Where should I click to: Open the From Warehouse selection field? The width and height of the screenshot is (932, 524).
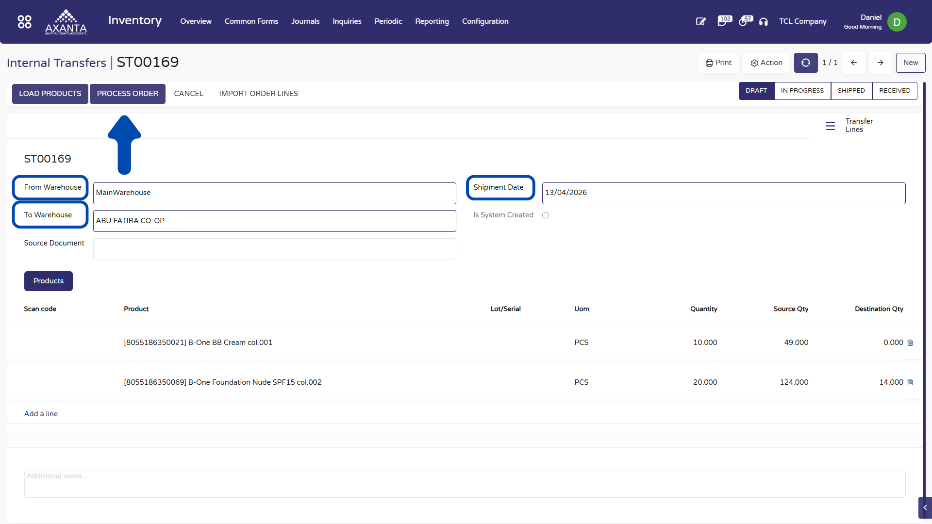coord(274,193)
